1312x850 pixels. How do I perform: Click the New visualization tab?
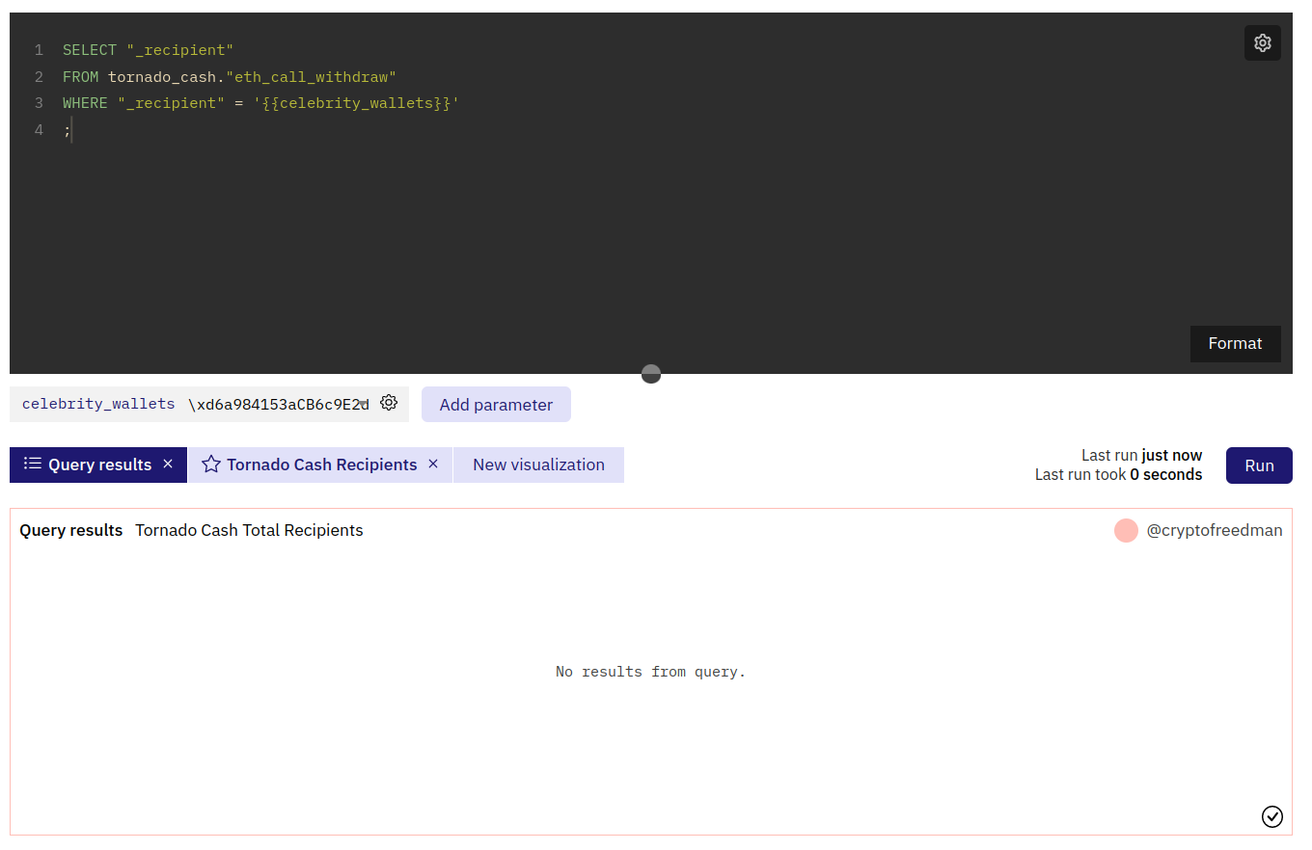(x=538, y=465)
